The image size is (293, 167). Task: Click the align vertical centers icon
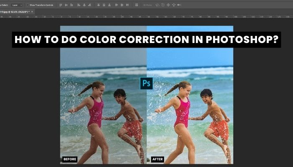(66, 5)
